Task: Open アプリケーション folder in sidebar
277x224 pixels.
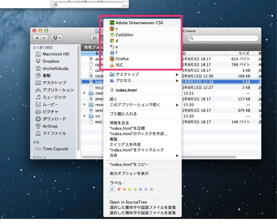Action: [55, 90]
